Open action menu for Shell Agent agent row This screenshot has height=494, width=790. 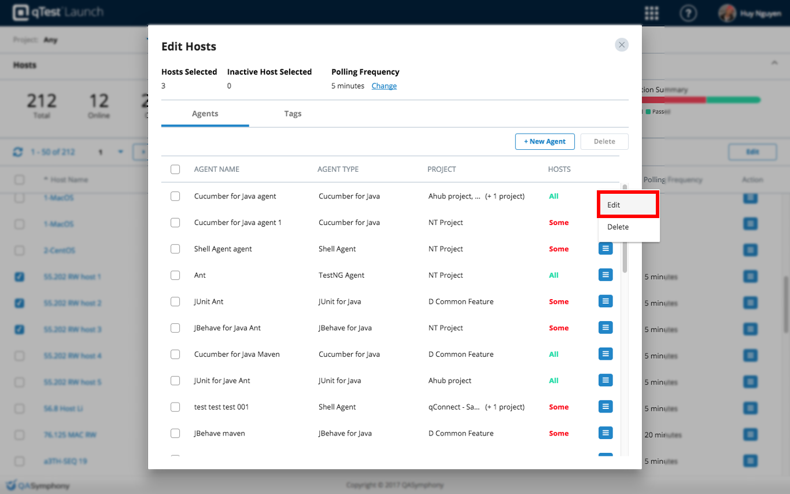click(x=606, y=249)
